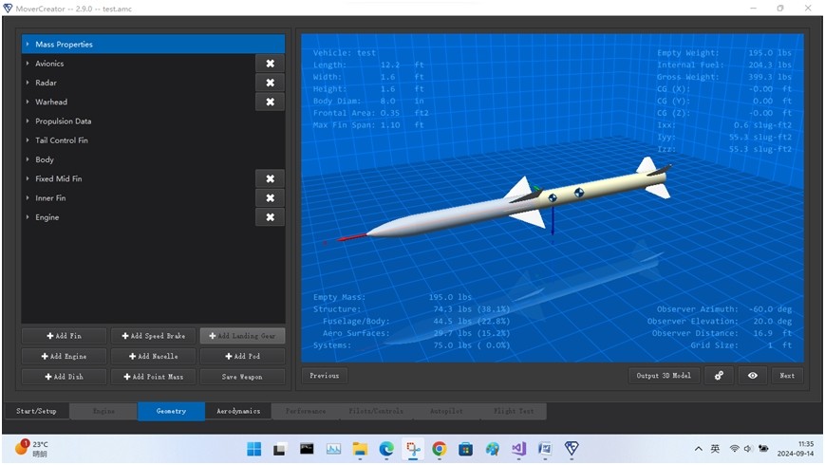Click the Save Weapon button
Image resolution: width=825 pixels, height=465 pixels.
coord(242,377)
